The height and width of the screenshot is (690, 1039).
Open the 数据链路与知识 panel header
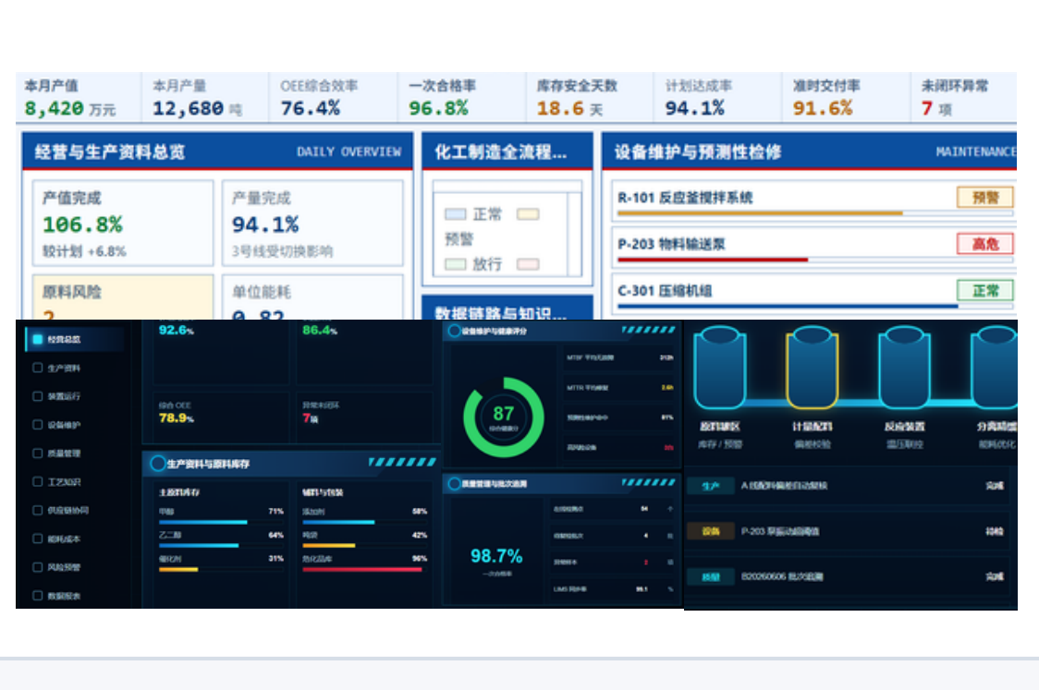coord(507,309)
